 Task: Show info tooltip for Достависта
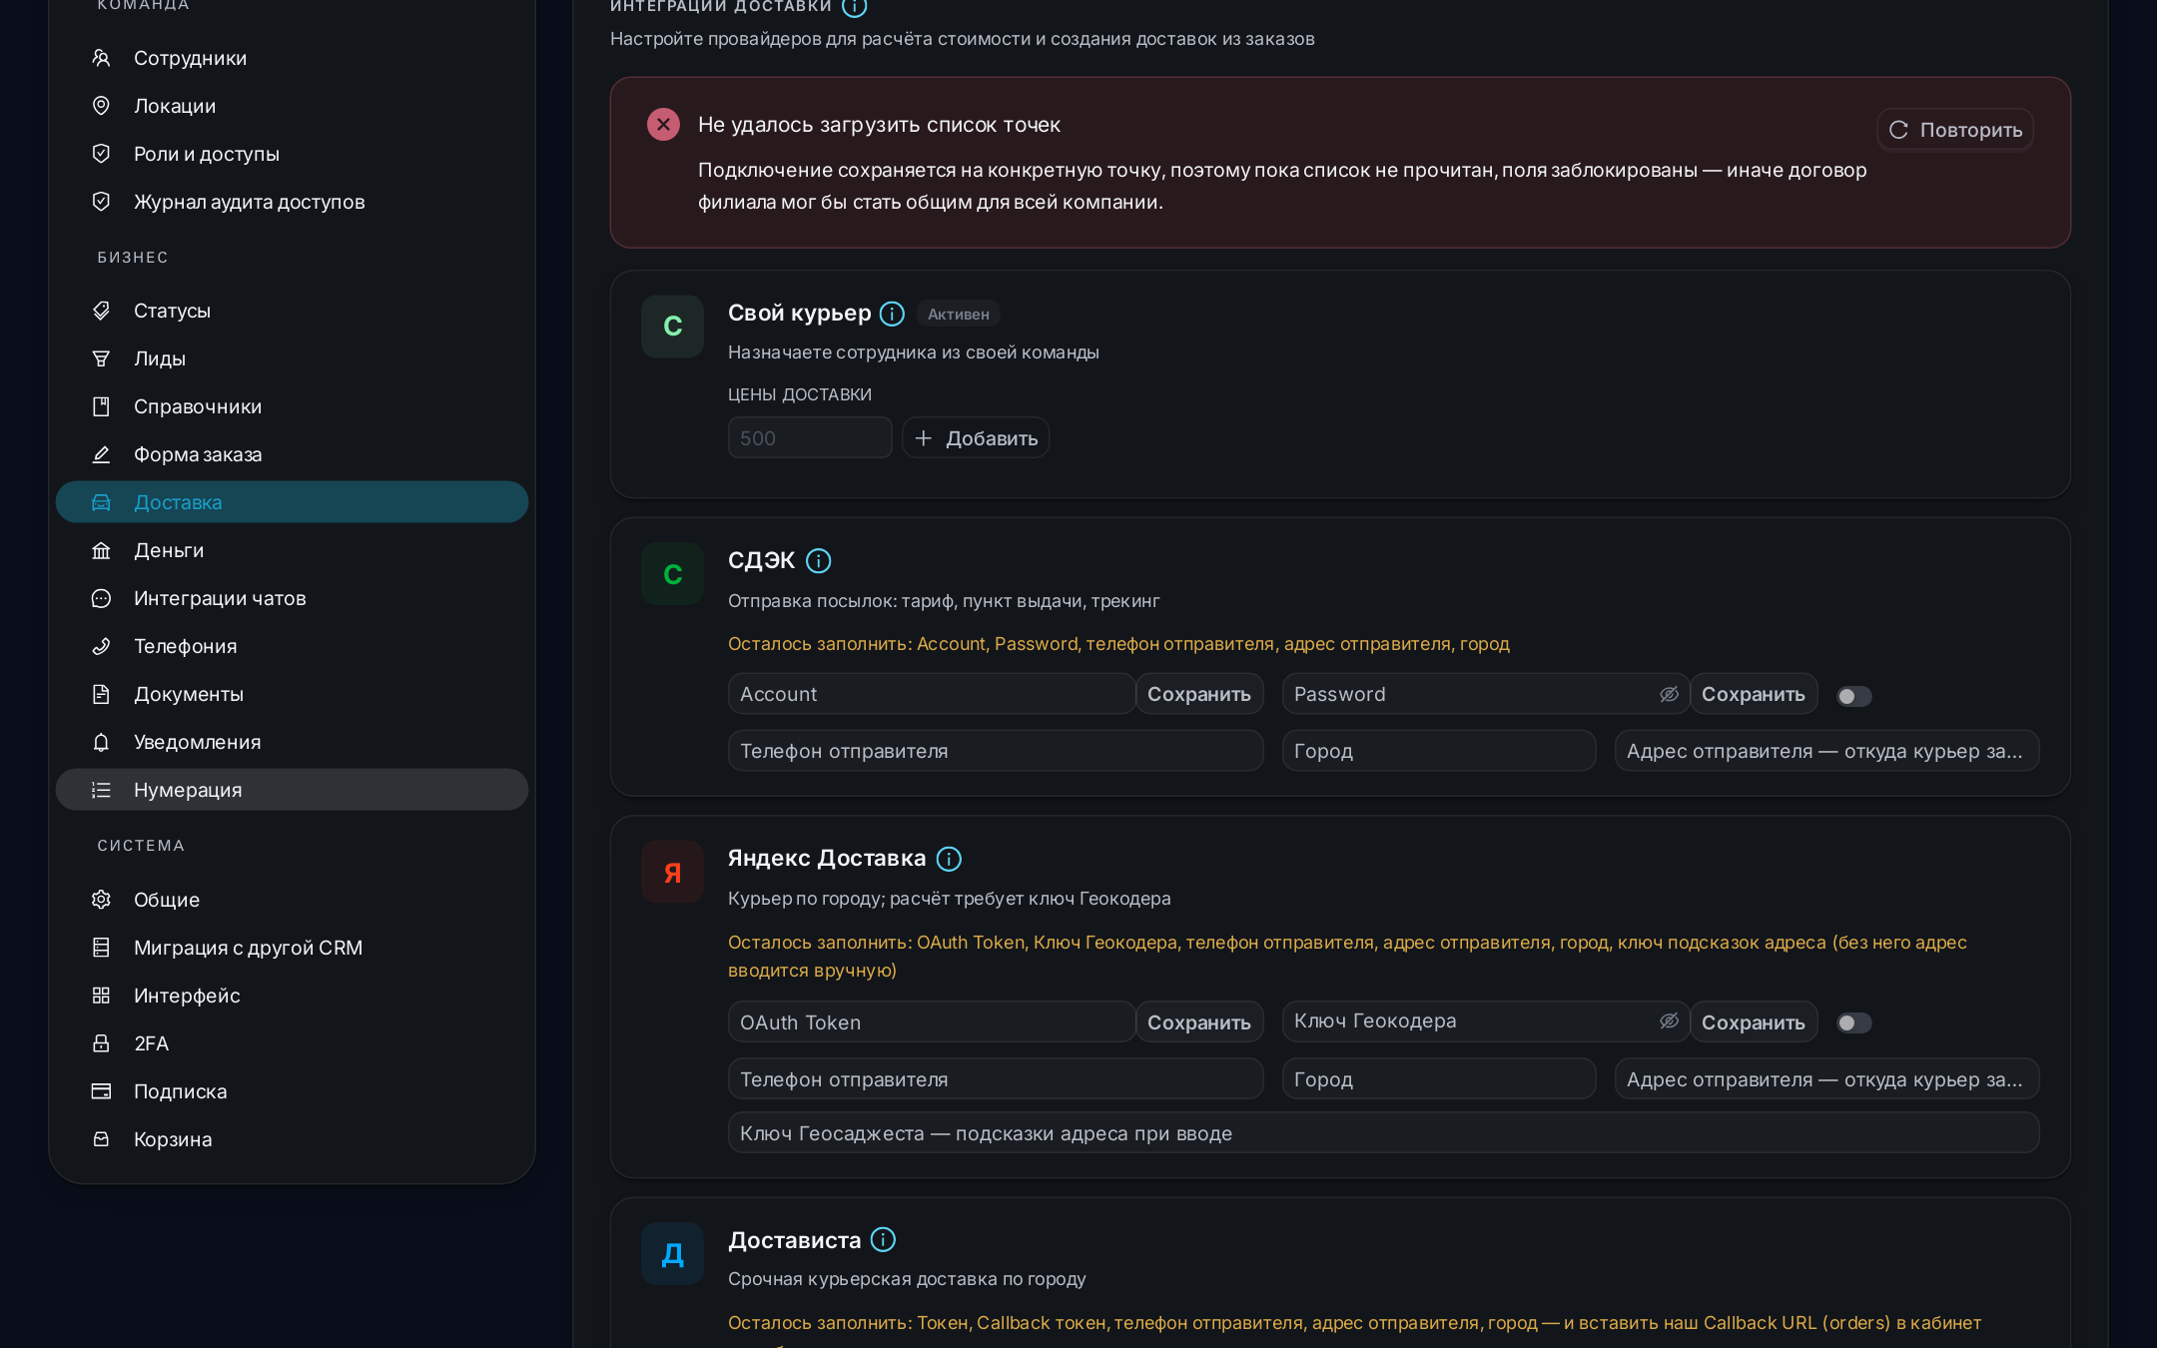click(x=883, y=1239)
